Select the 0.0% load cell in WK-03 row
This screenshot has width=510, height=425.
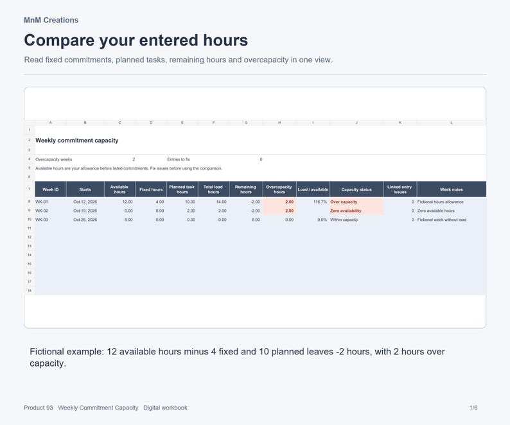tap(313, 220)
